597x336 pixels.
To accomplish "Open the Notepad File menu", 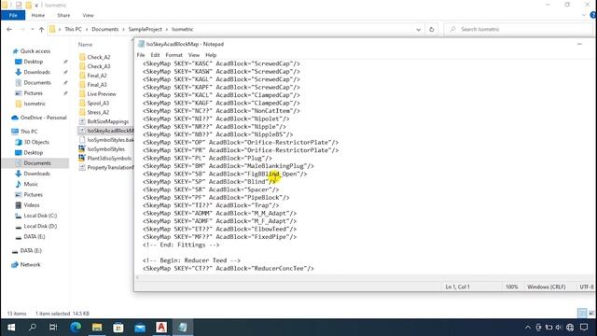I will click(x=141, y=55).
